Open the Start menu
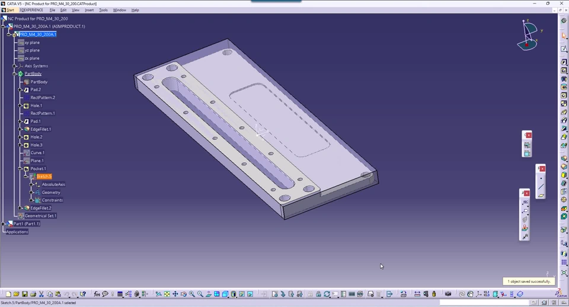This screenshot has height=307, width=569. tap(10, 10)
